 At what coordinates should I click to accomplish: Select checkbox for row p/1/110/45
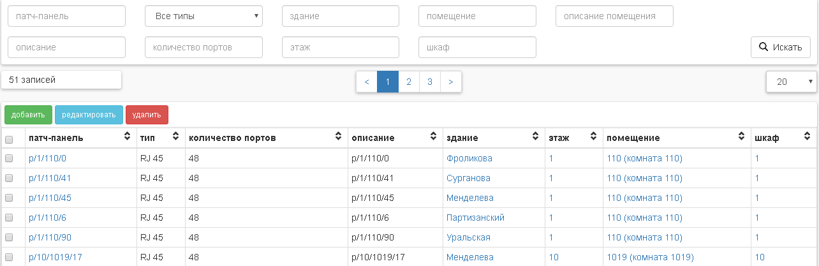coord(9,198)
